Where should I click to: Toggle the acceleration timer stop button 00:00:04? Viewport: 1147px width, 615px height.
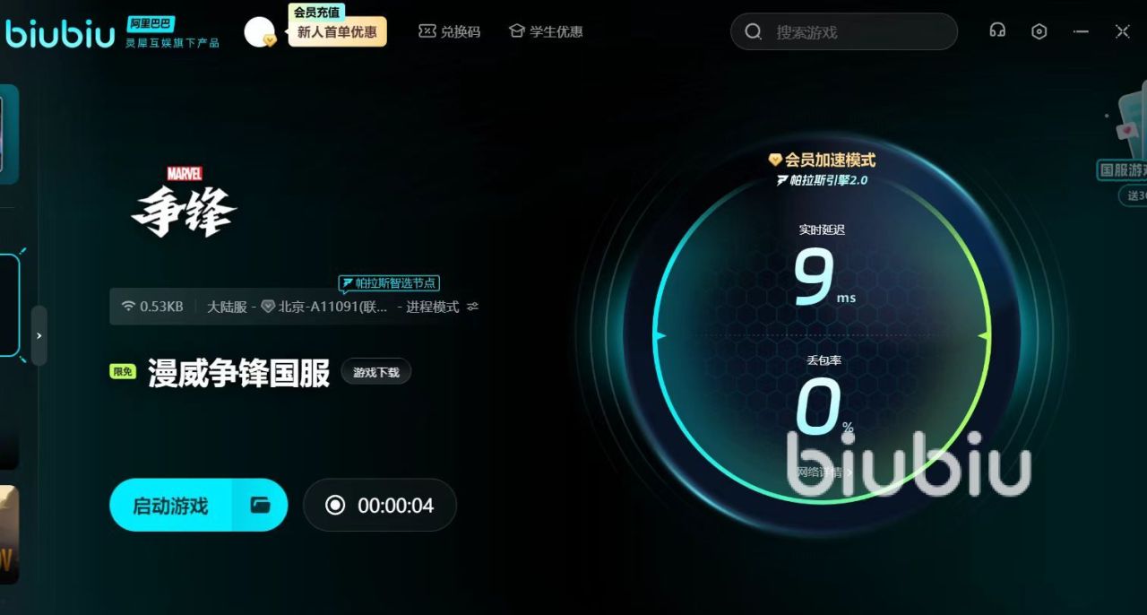click(x=380, y=505)
